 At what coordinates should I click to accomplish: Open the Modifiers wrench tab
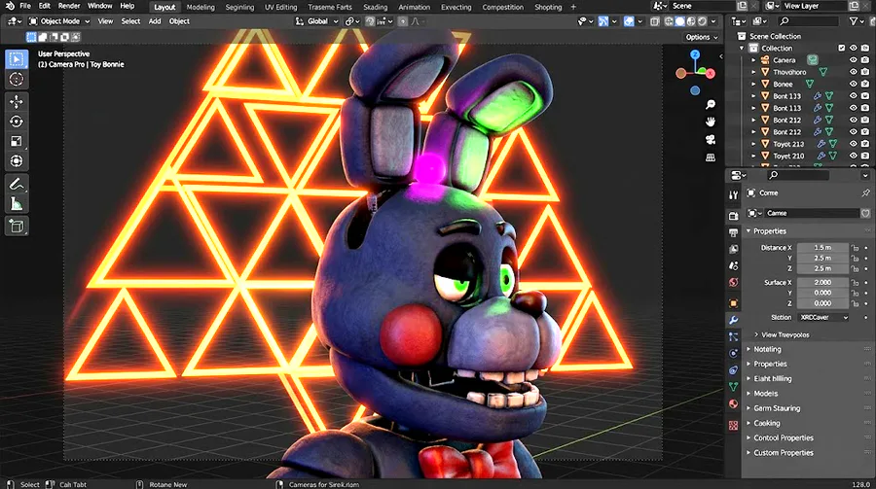(x=734, y=320)
